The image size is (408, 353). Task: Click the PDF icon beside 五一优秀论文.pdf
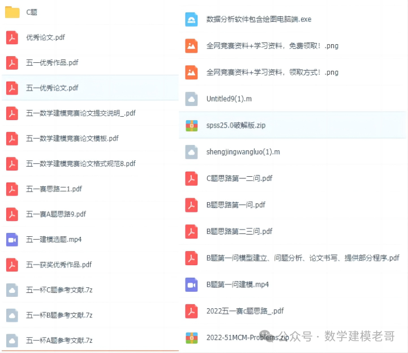click(x=12, y=88)
